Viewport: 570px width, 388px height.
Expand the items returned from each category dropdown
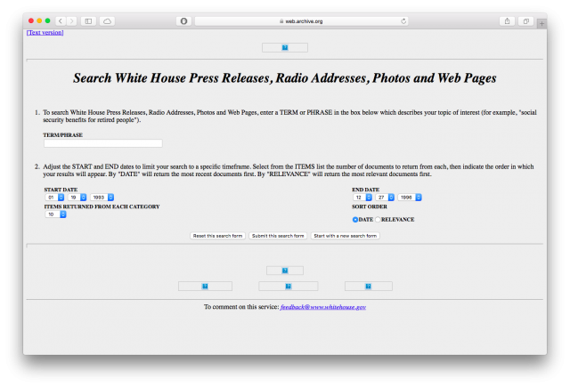point(54,214)
